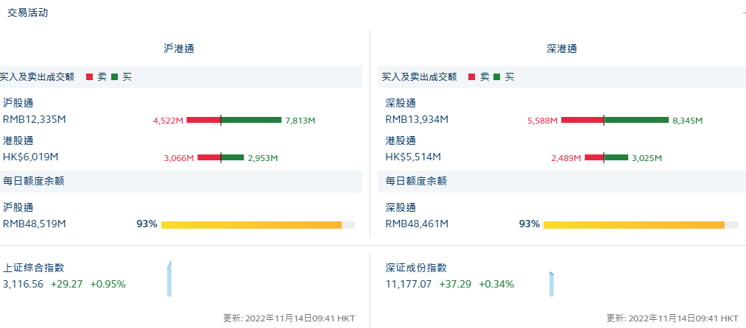This screenshot has width=746, height=328.
Task: Click the red 卖 legend square under 沪港通
Action: click(90, 76)
